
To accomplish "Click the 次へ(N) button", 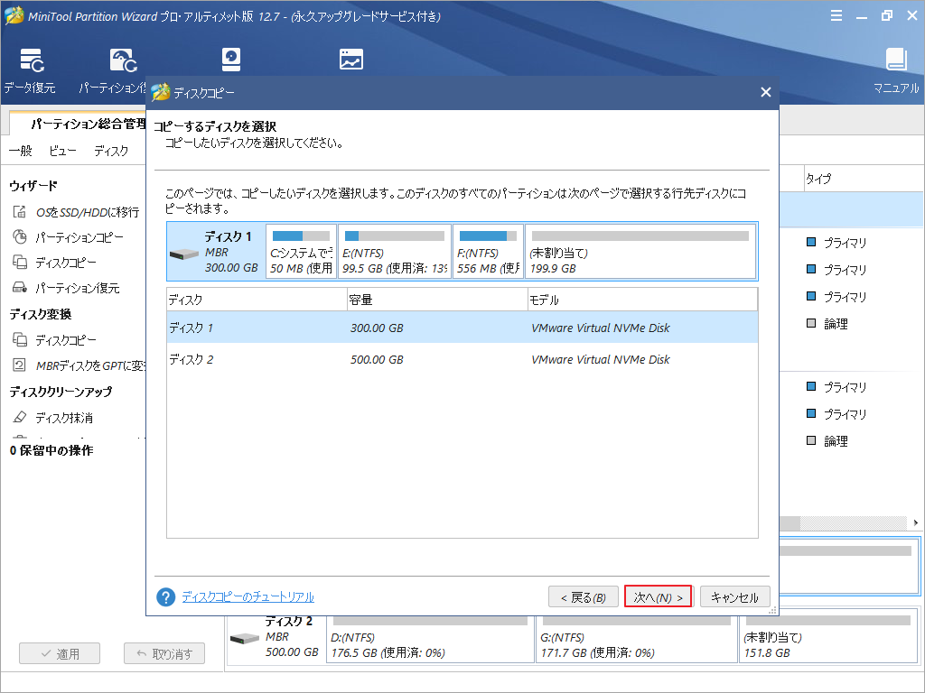I will pyautogui.click(x=658, y=596).
